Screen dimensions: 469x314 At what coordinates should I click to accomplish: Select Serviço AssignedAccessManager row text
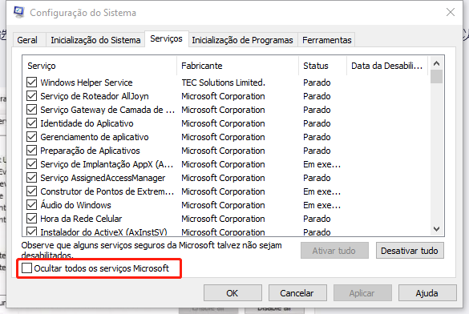[x=103, y=178]
